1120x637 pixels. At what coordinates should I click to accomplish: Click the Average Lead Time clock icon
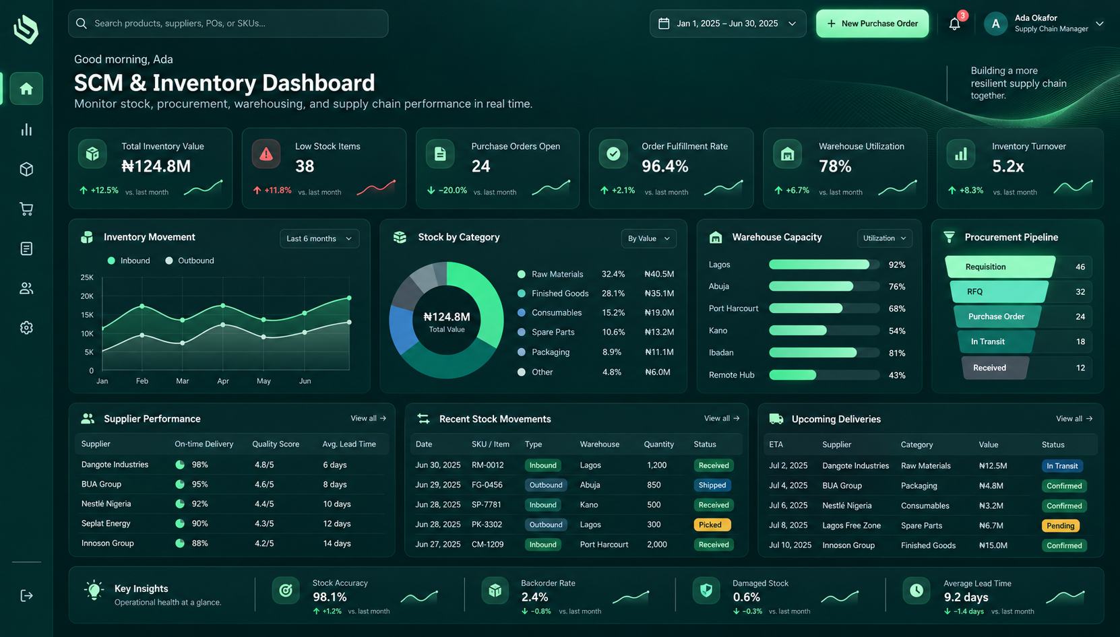[x=916, y=591]
